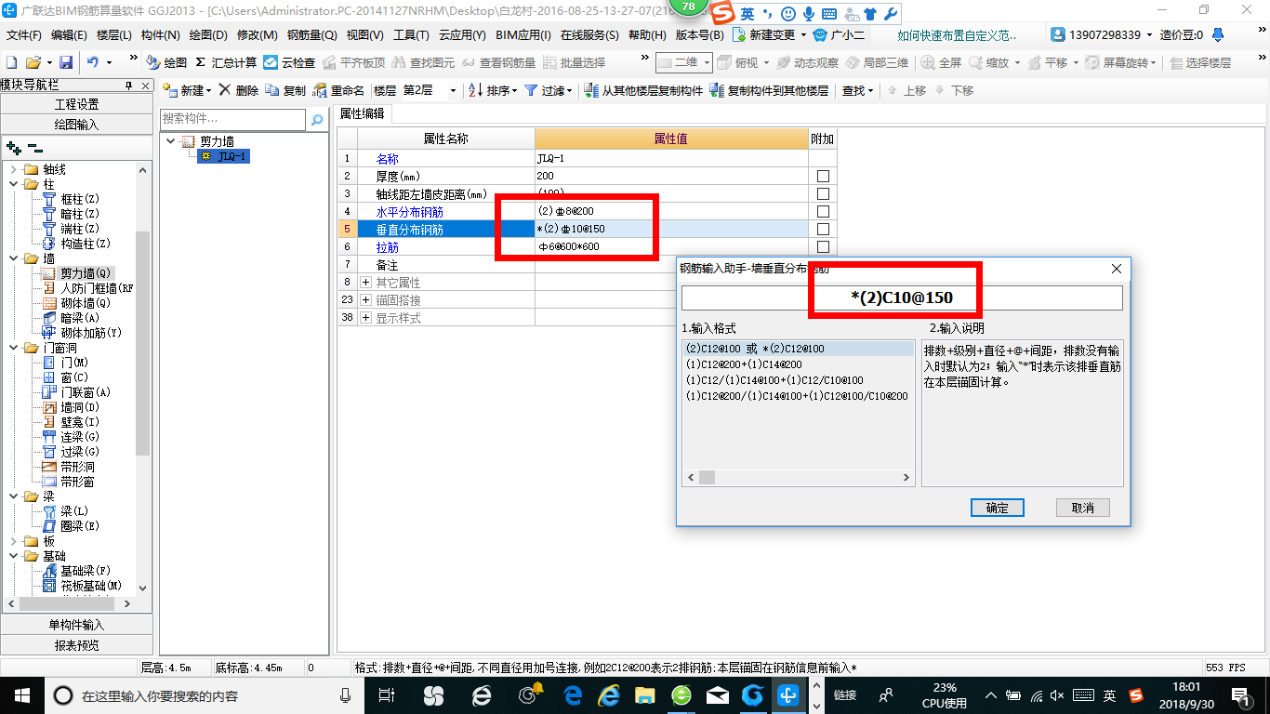Click 复制构件到其他楼层

pos(769,90)
